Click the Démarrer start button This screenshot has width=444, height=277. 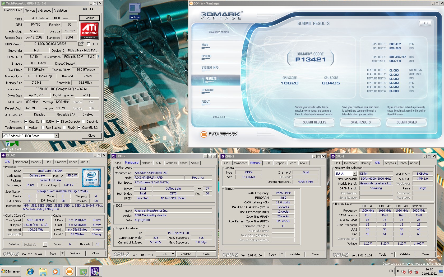pyautogui.click(x=11, y=271)
